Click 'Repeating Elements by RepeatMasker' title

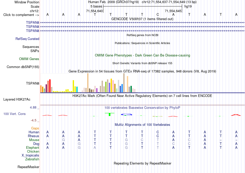tap(143, 163)
